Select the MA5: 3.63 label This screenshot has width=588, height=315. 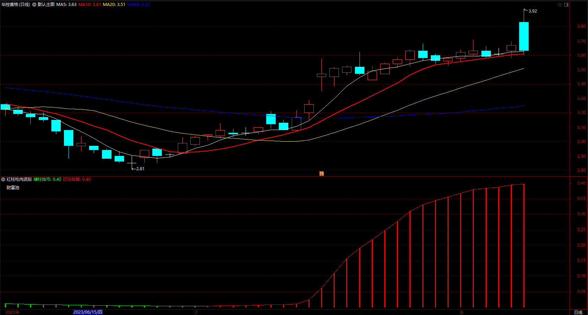(66, 5)
